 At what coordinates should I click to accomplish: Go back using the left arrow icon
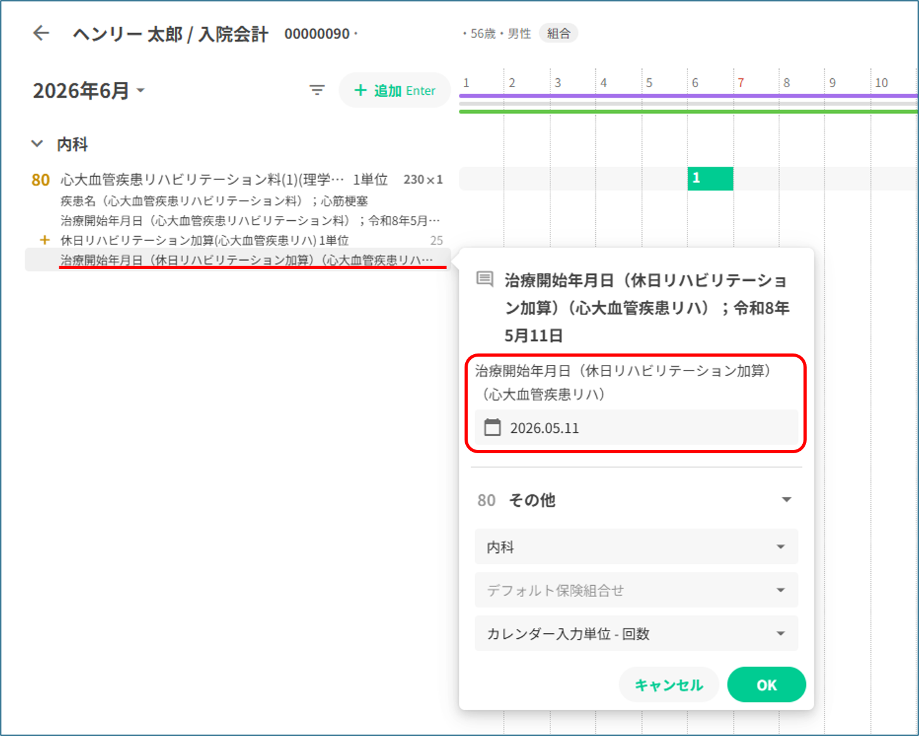pos(41,33)
